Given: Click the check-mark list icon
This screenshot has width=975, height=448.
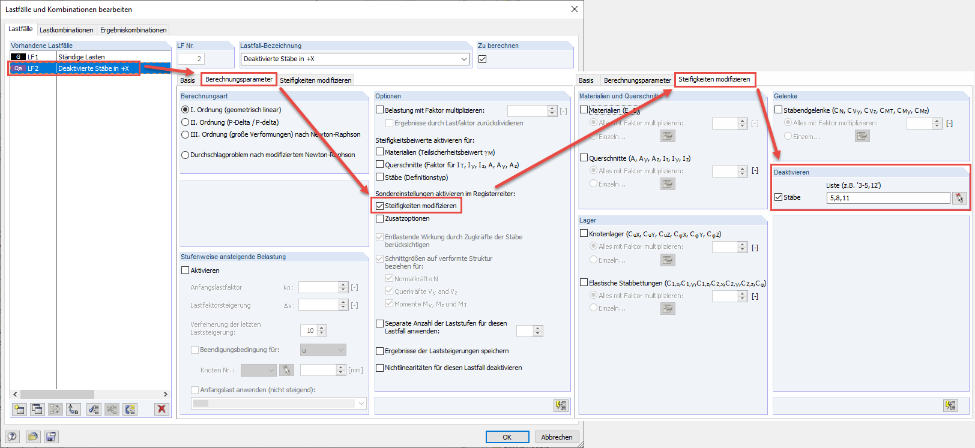Looking at the screenshot, I should (x=94, y=409).
